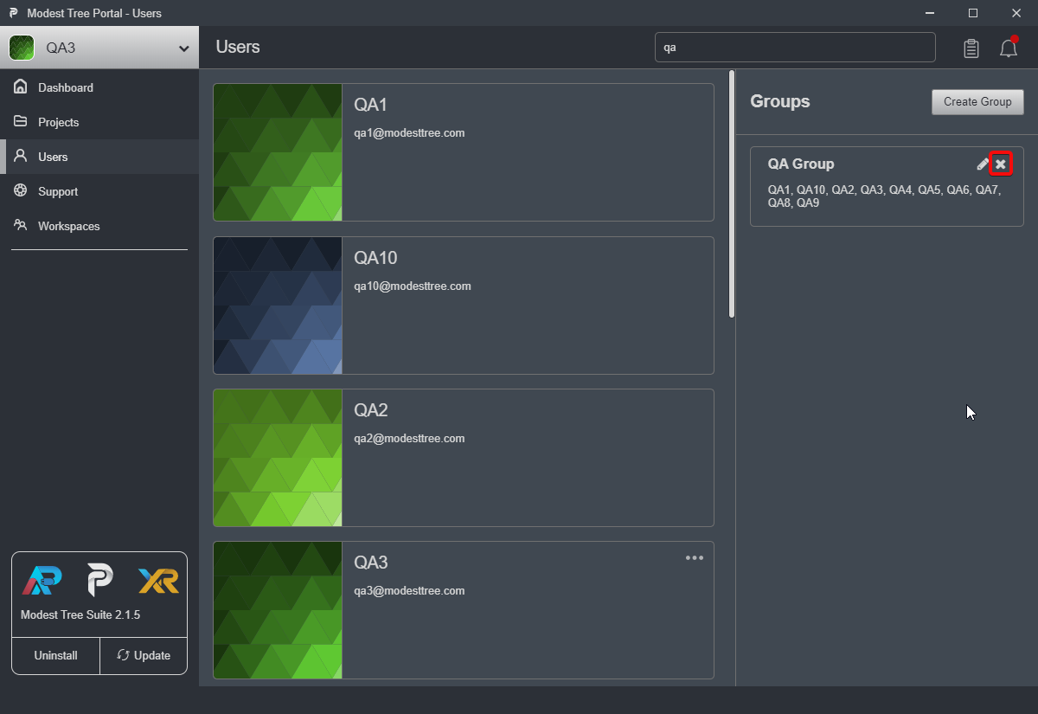Go to Projects in sidebar
This screenshot has height=714, width=1038.
click(99, 122)
